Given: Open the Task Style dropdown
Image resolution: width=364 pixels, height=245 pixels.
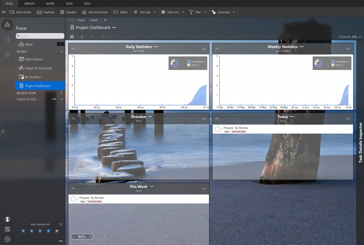Looking at the screenshot, I should pos(145,12).
